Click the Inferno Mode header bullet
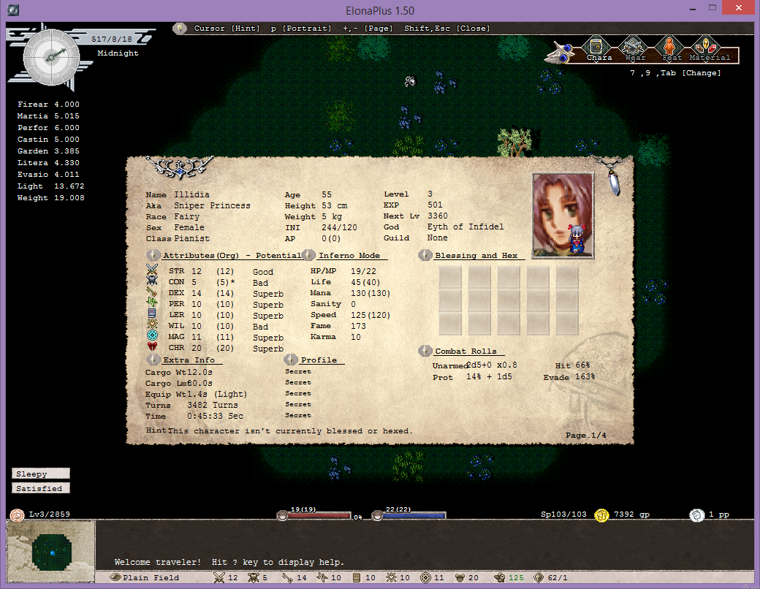Screen dimensions: 760x589 (308, 255)
